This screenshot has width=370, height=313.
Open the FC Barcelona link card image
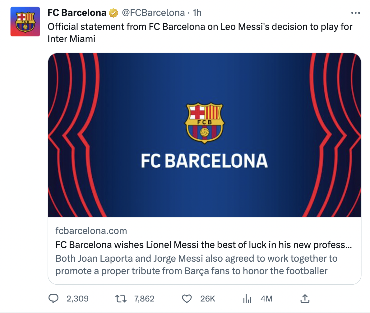[x=204, y=135]
